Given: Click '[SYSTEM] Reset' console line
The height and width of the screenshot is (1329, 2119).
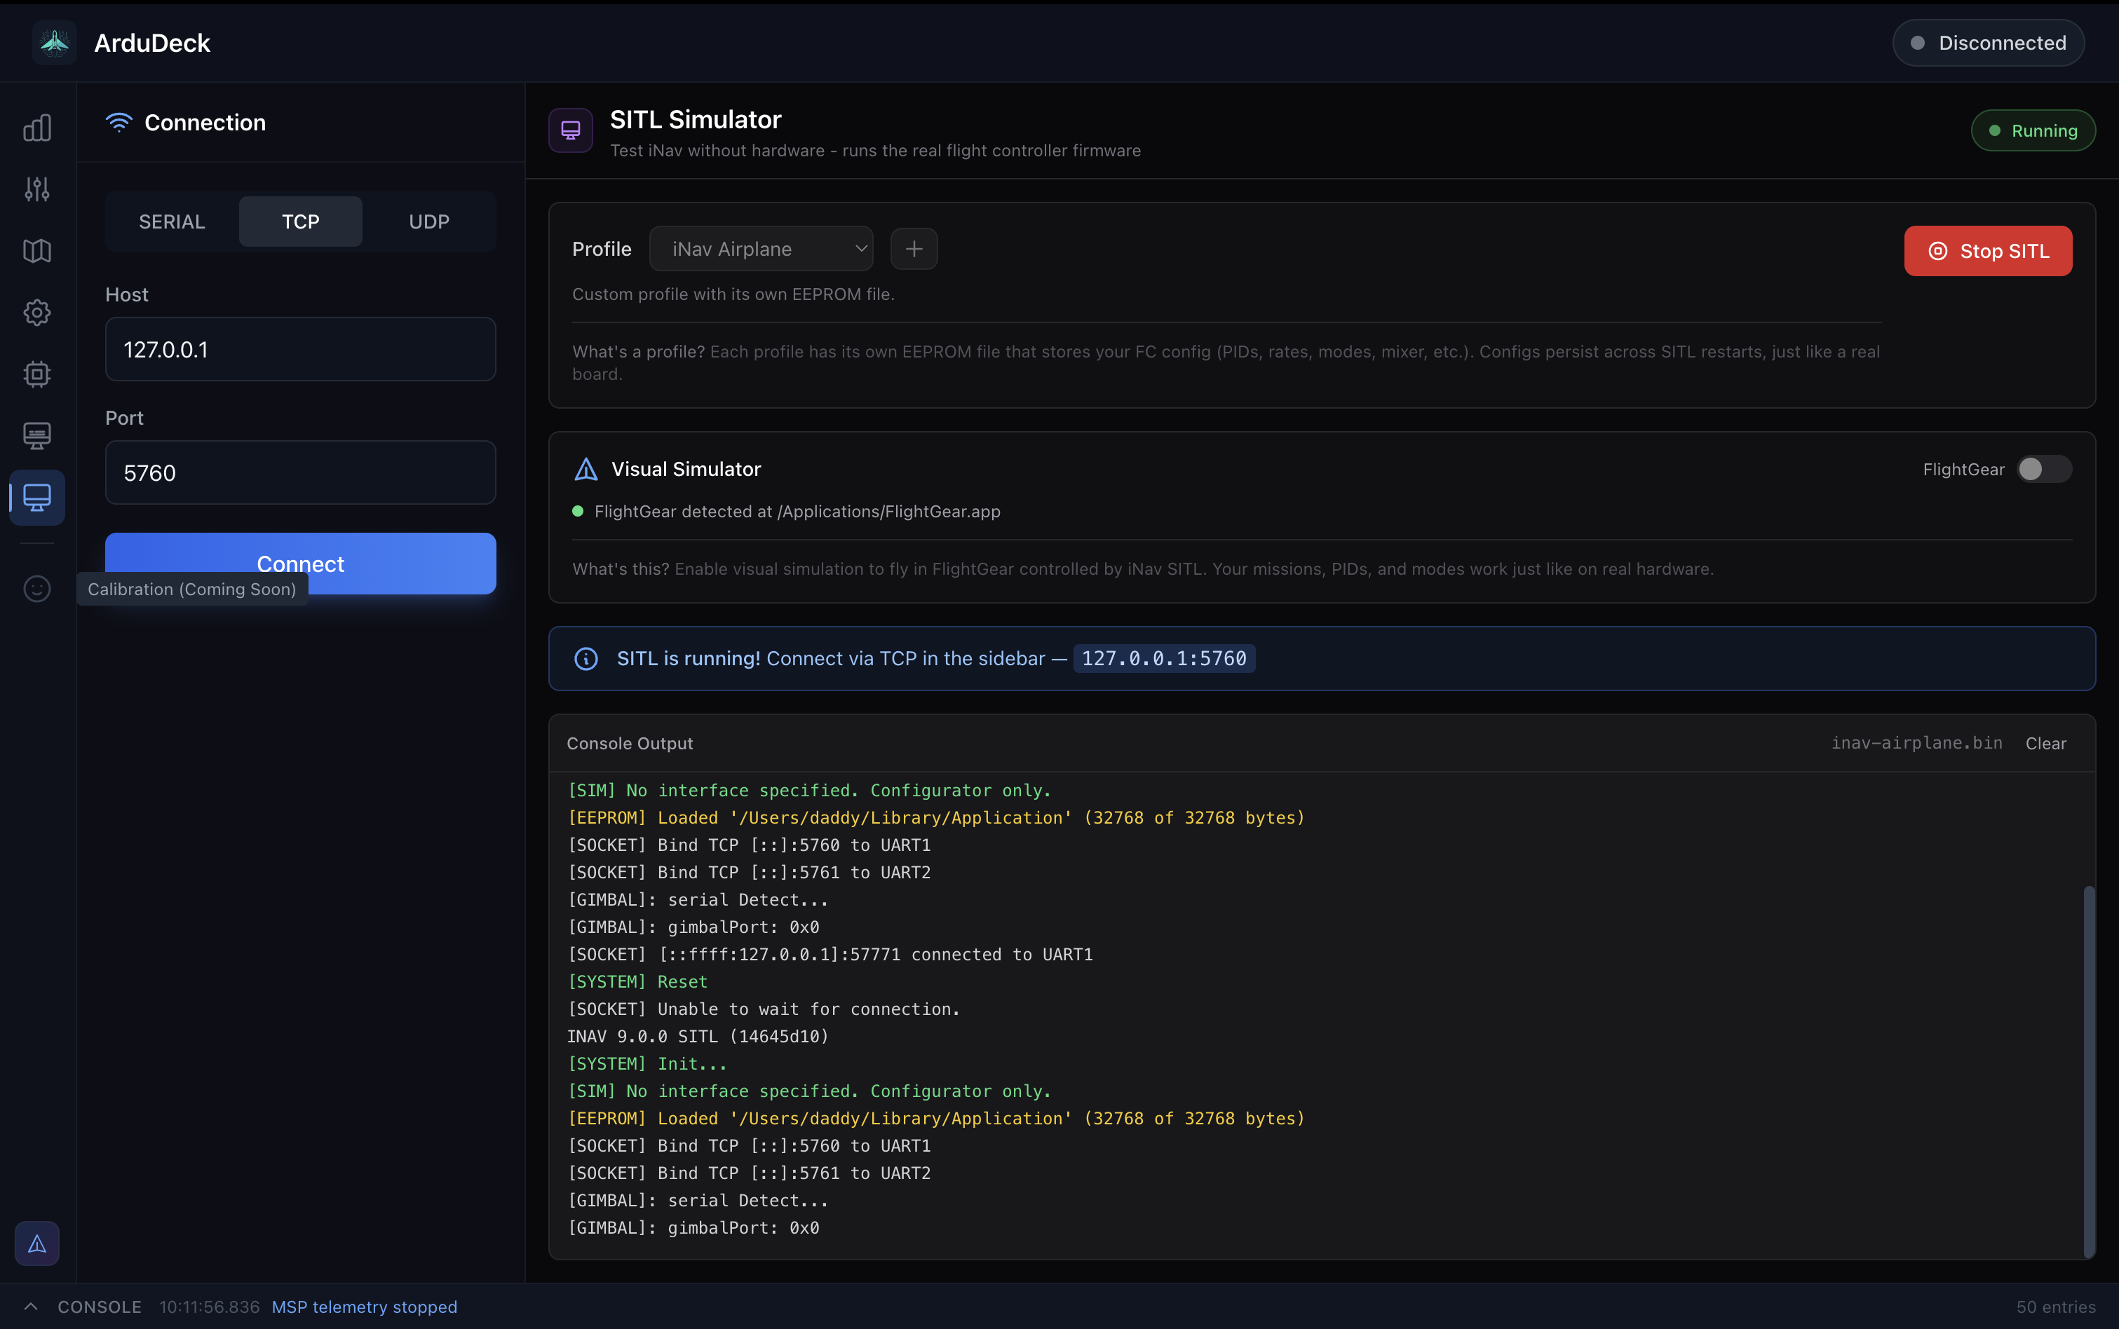Looking at the screenshot, I should coord(637,982).
